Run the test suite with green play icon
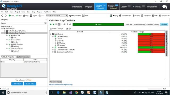Screen dimensions: 170x95 (51, 25)
